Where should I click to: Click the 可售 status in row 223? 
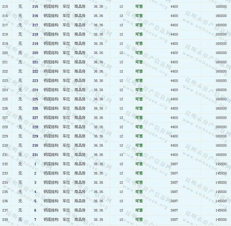point(139,81)
